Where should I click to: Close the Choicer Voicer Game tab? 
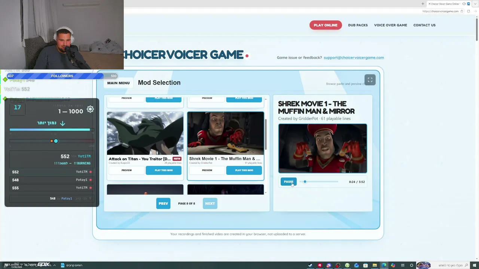(x=429, y=4)
